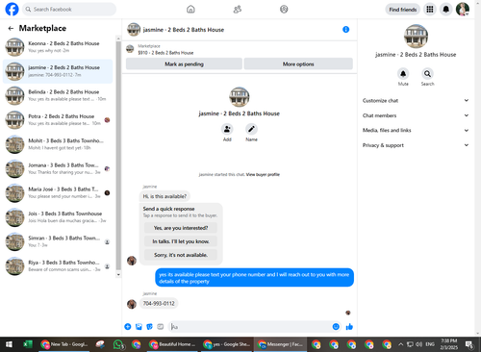Send quick response In talks. I'll let you know.
The height and width of the screenshot is (352, 481).
(181, 241)
